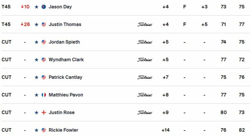Click the favorite star beside Rickie Fowler
Viewport: 250px width, 136px height.
[x=36, y=130]
